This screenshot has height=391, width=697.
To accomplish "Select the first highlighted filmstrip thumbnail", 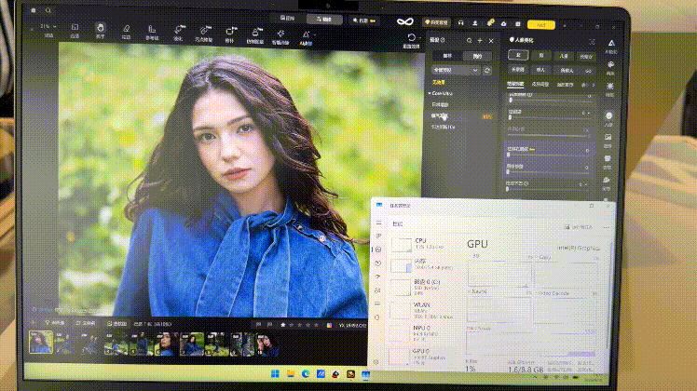I will pos(40,343).
